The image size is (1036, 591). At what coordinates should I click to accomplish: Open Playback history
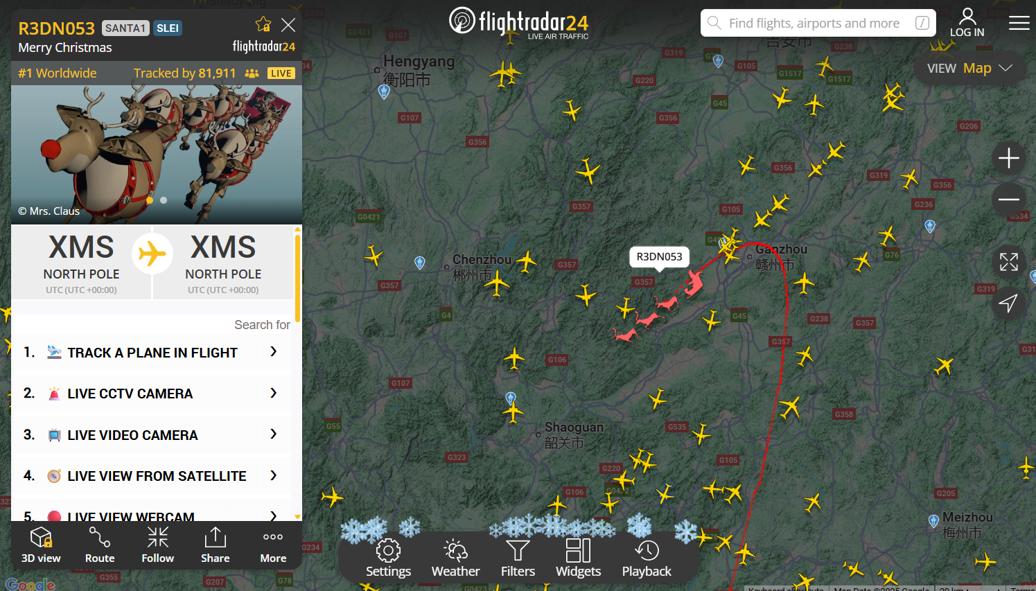647,558
